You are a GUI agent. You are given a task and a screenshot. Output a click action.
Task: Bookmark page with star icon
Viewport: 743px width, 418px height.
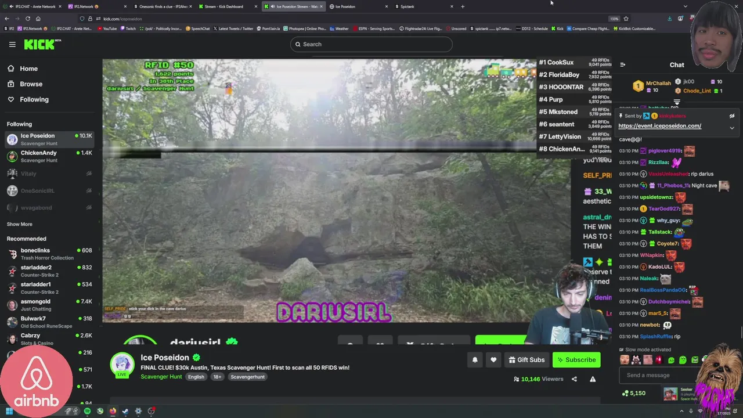(x=626, y=19)
